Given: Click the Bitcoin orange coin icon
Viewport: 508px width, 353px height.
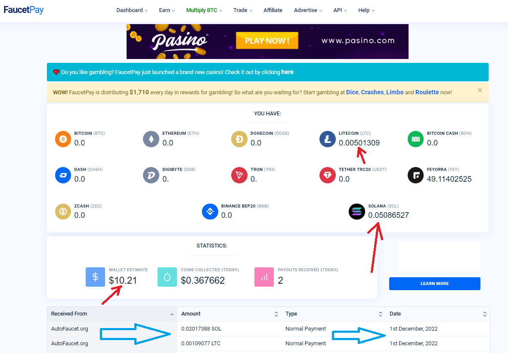Looking at the screenshot, I should tap(63, 139).
